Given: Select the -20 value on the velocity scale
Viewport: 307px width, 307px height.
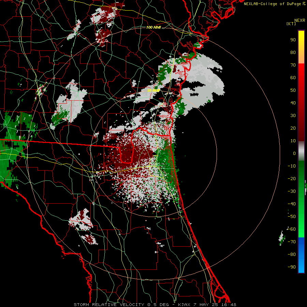Looking at the screenshot, I should pos(292,179).
